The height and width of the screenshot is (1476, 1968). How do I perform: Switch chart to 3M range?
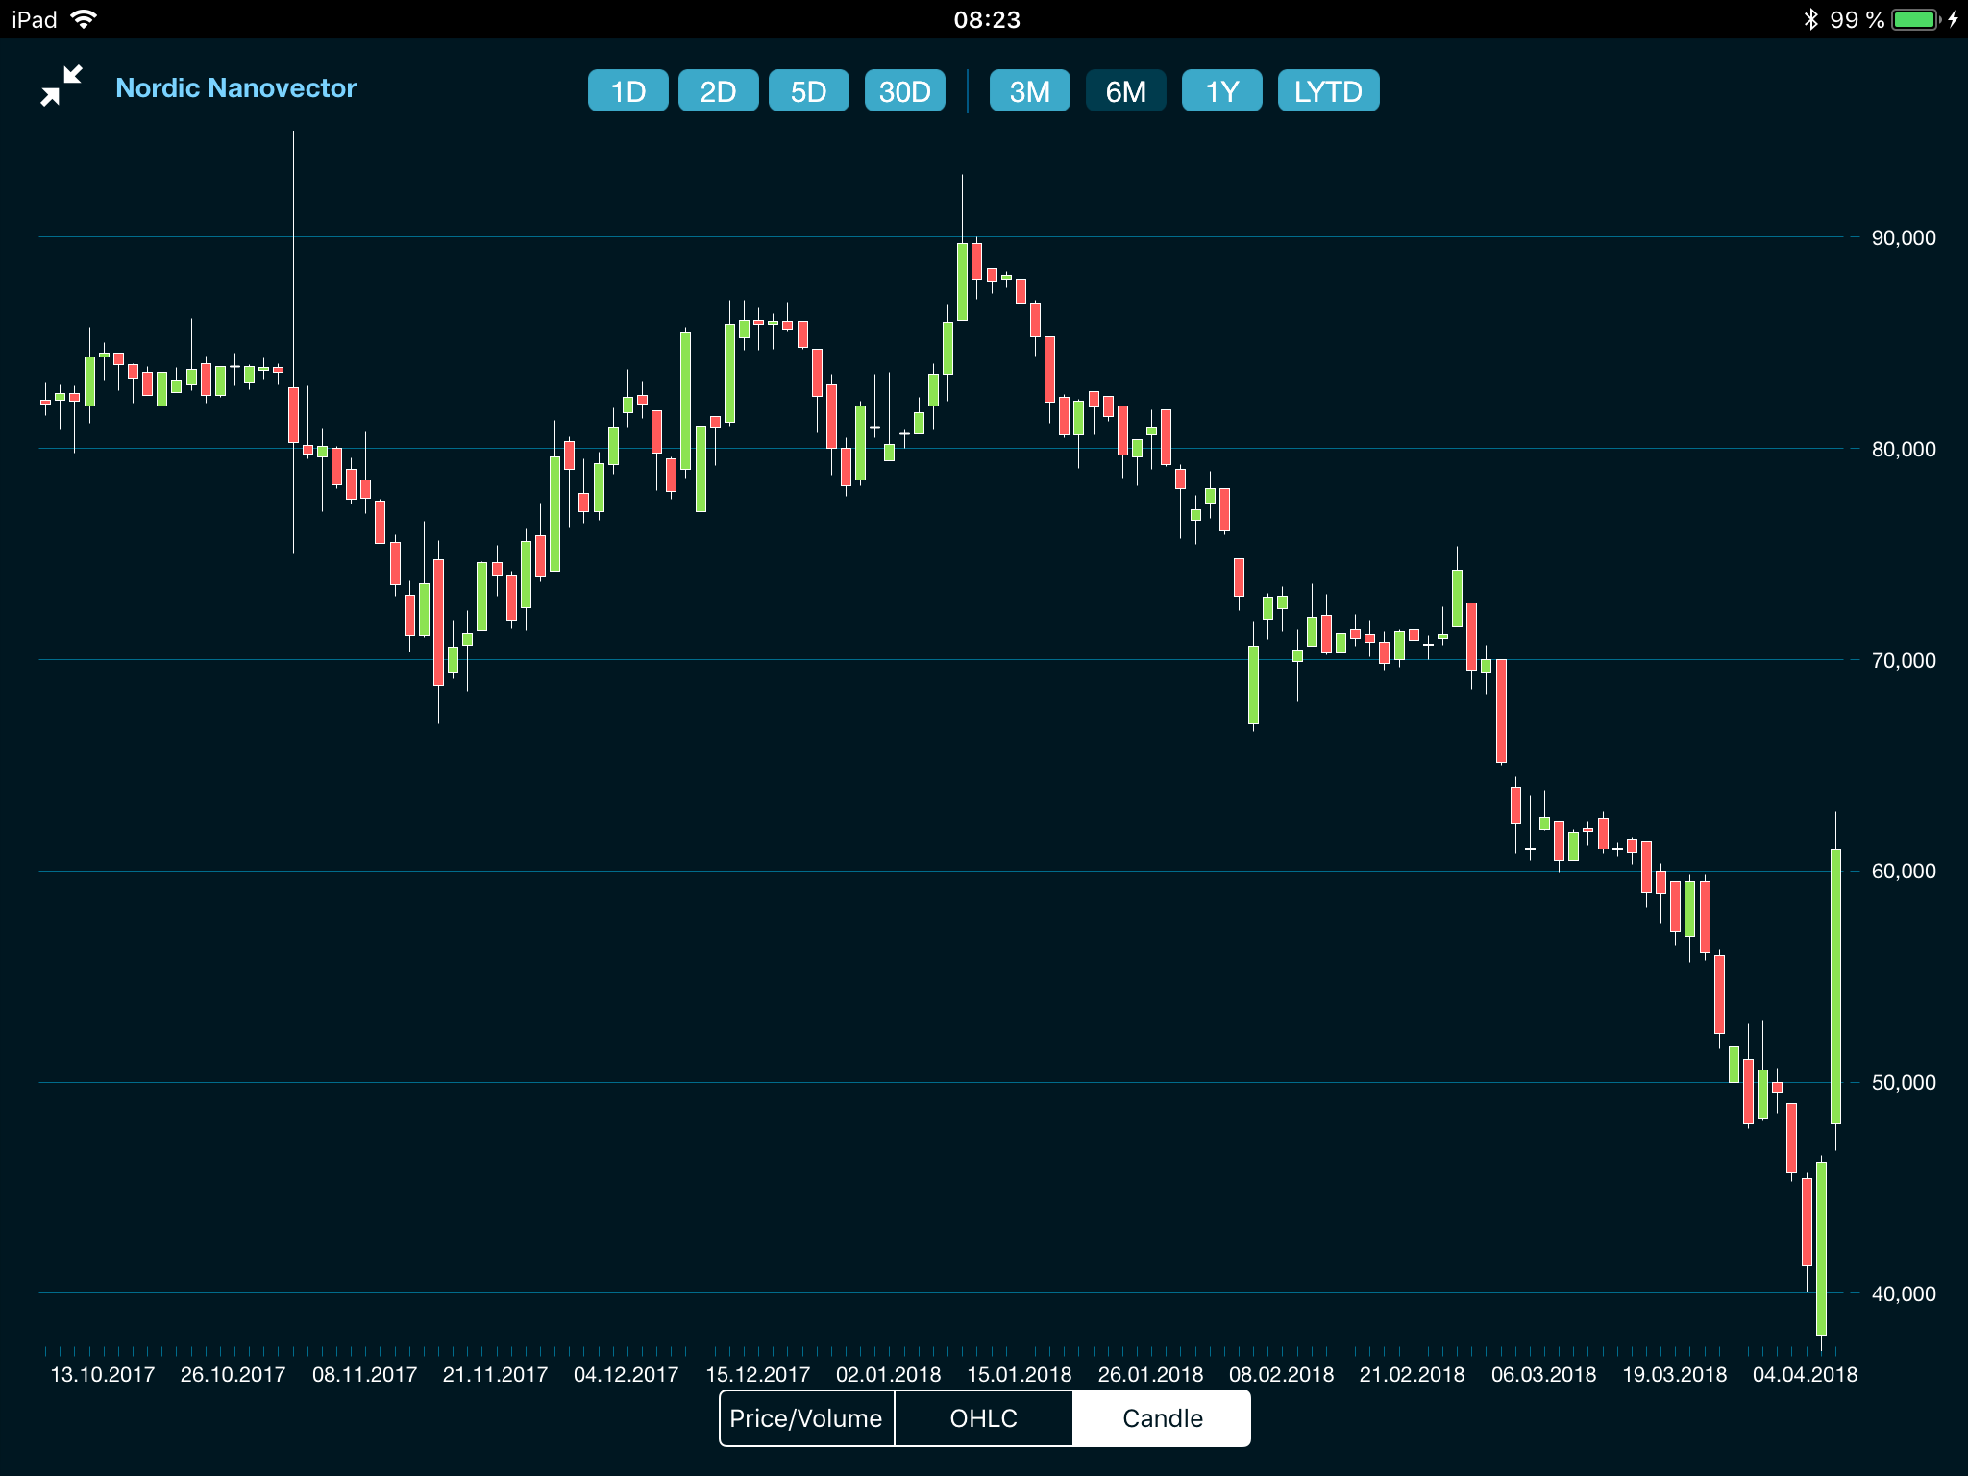pyautogui.click(x=1029, y=91)
